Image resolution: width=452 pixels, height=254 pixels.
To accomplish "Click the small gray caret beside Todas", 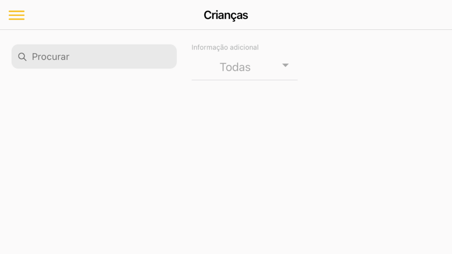I will pyautogui.click(x=285, y=65).
